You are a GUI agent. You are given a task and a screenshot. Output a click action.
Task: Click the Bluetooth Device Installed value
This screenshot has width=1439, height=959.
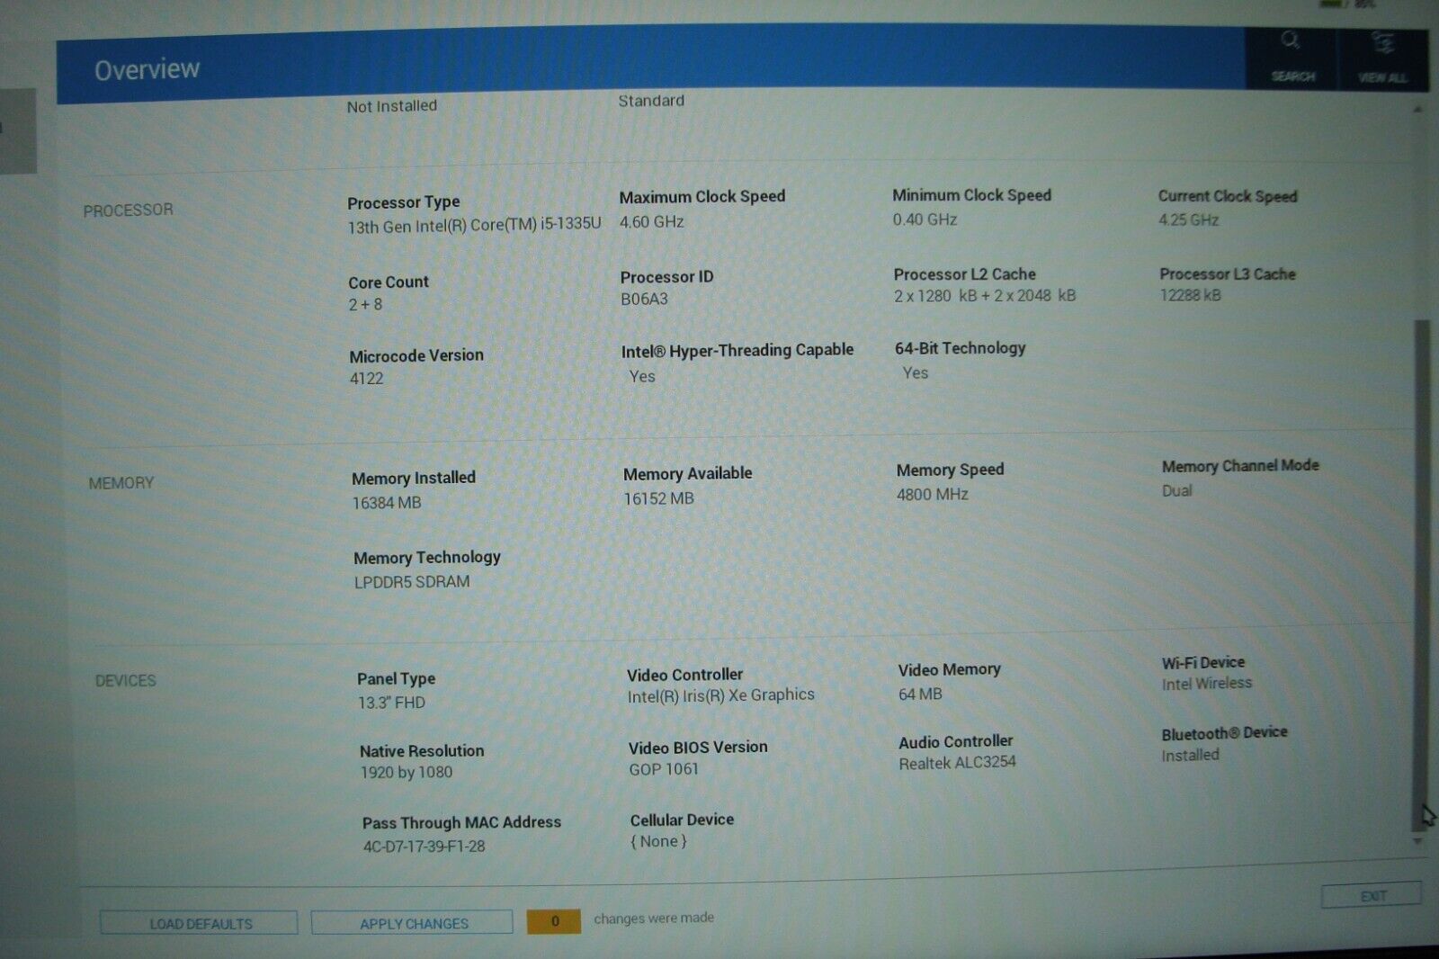click(1190, 755)
